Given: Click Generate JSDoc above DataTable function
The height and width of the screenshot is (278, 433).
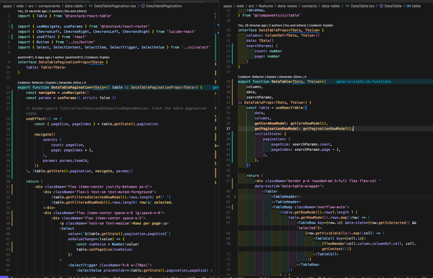Looking at the screenshot, I should (x=291, y=77).
